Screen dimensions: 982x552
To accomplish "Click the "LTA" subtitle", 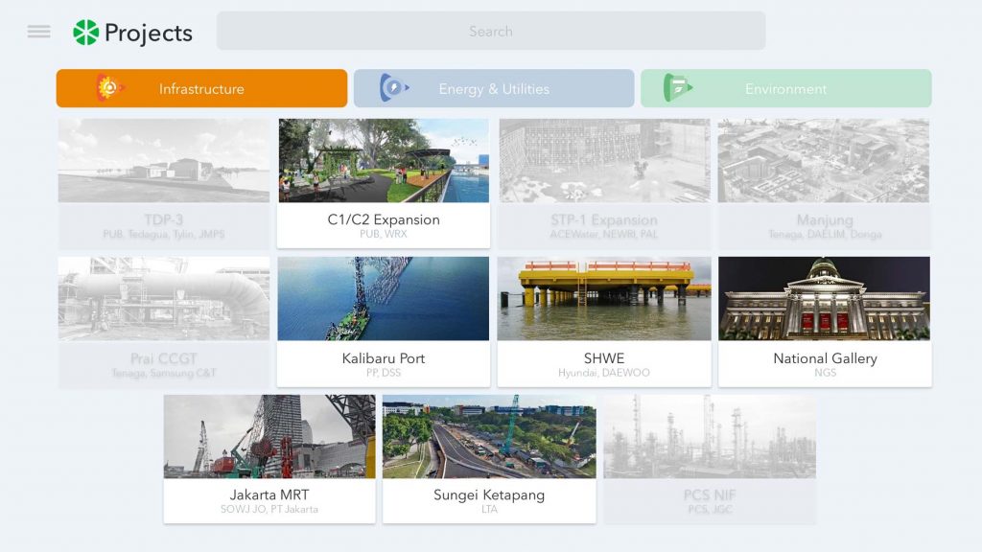I will point(489,510).
